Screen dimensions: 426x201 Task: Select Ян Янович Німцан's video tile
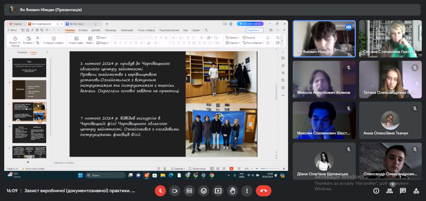pos(324,39)
